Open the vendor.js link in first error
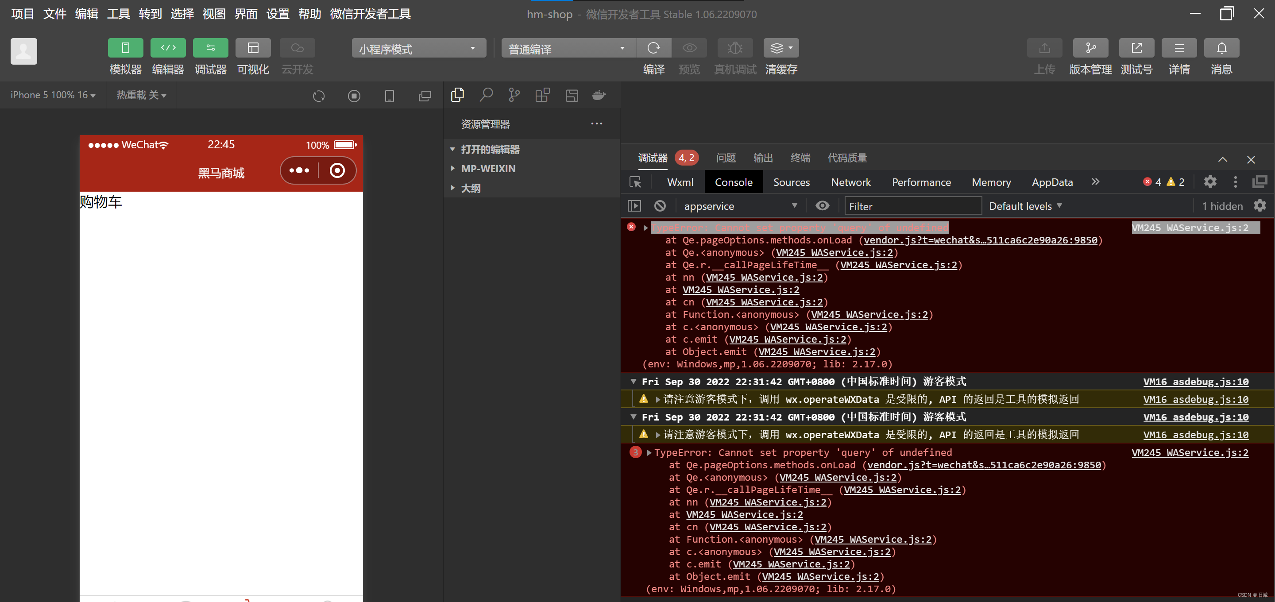This screenshot has width=1275, height=602. click(x=980, y=240)
